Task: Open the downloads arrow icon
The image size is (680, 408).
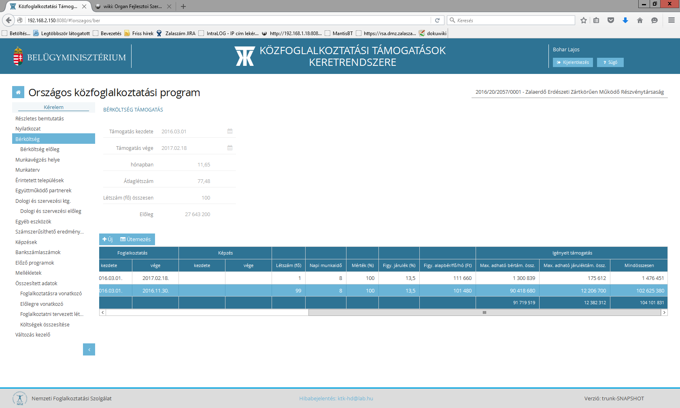Action: pyautogui.click(x=625, y=20)
